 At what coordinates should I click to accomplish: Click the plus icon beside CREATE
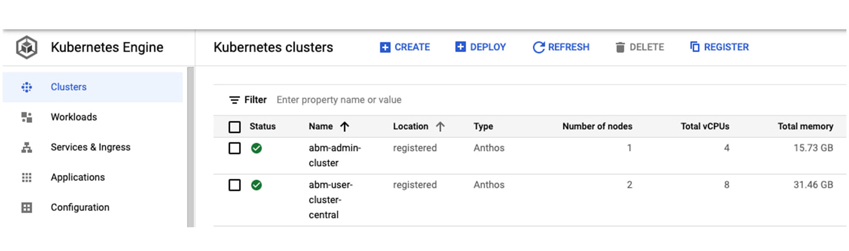coord(385,47)
